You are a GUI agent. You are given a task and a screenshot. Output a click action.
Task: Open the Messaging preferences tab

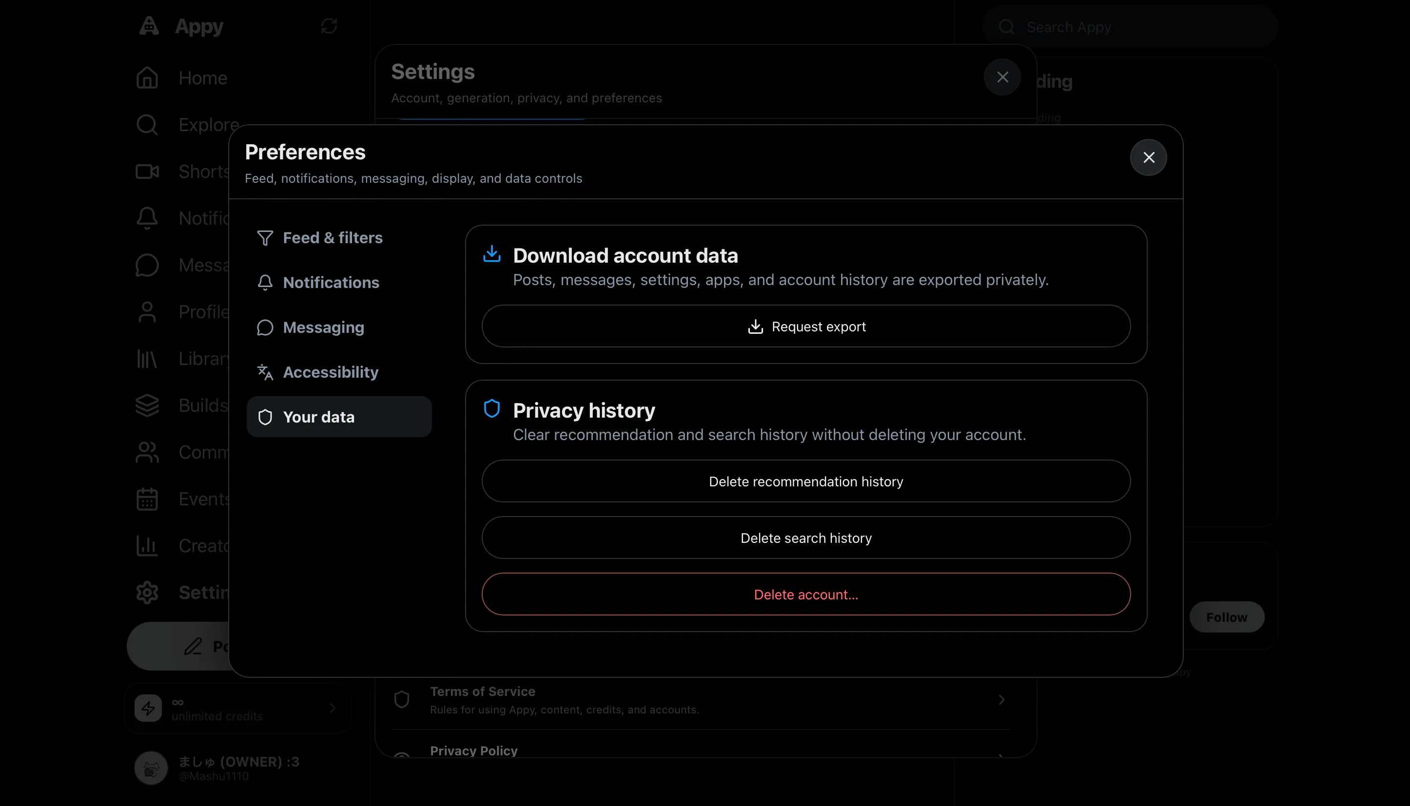[339, 327]
